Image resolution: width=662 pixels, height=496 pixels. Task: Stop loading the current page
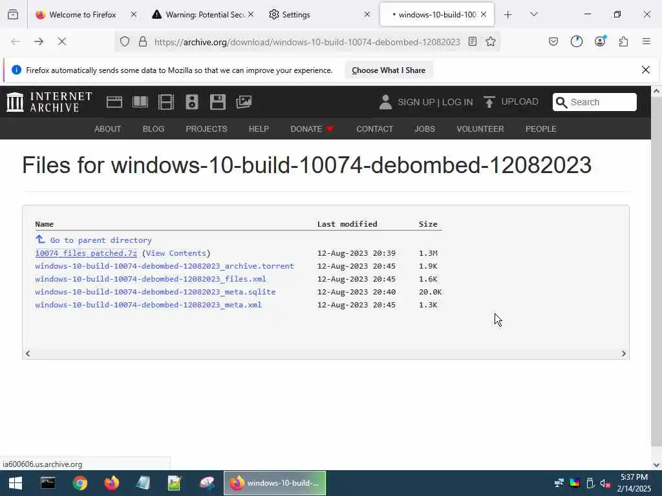click(61, 41)
